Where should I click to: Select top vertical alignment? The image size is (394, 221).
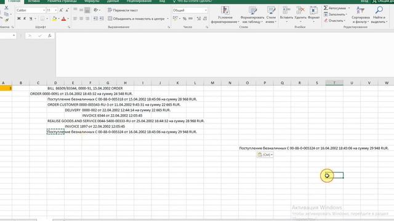pyautogui.click(x=75, y=10)
